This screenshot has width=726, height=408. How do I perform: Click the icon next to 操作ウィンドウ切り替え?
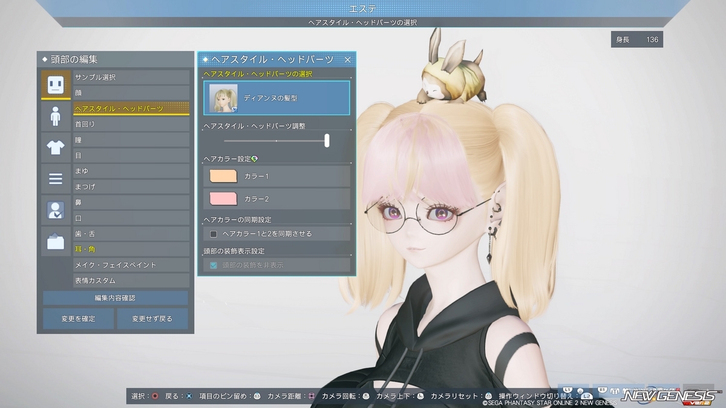(x=586, y=396)
